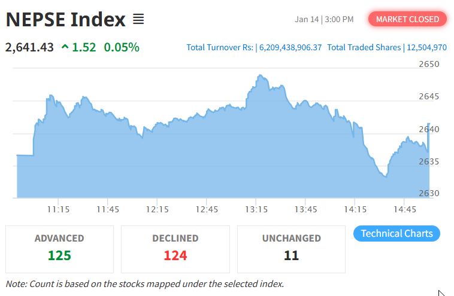454x296 pixels.
Task: Click the index value 2,641.43
Action: click(30, 47)
